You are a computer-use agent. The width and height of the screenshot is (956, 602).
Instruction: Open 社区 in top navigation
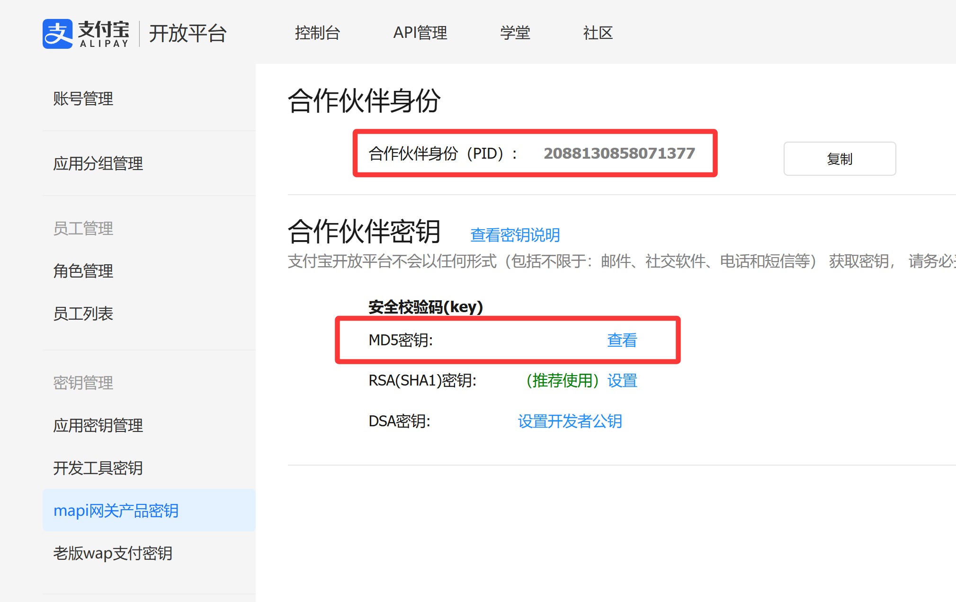[x=598, y=33]
